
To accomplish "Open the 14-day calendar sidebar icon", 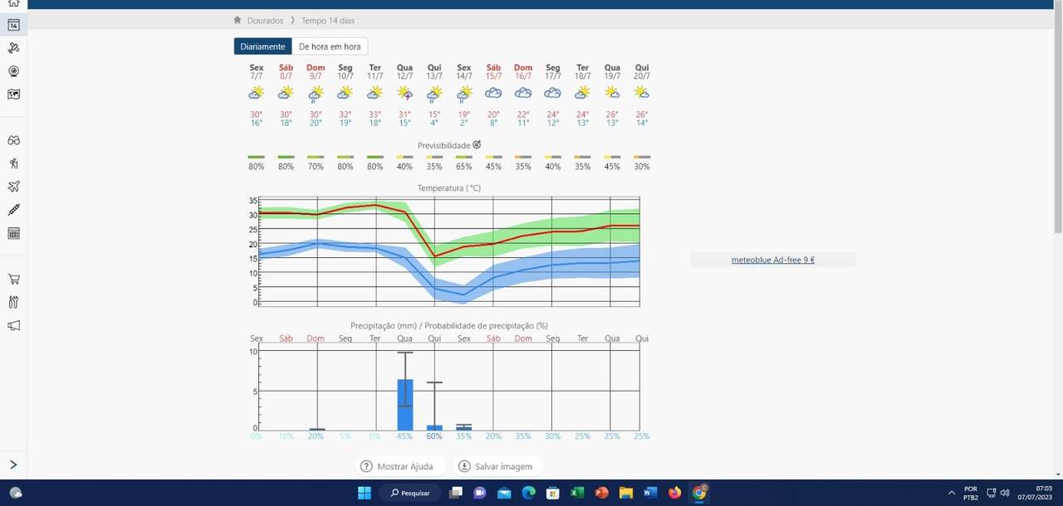I will coord(13,25).
